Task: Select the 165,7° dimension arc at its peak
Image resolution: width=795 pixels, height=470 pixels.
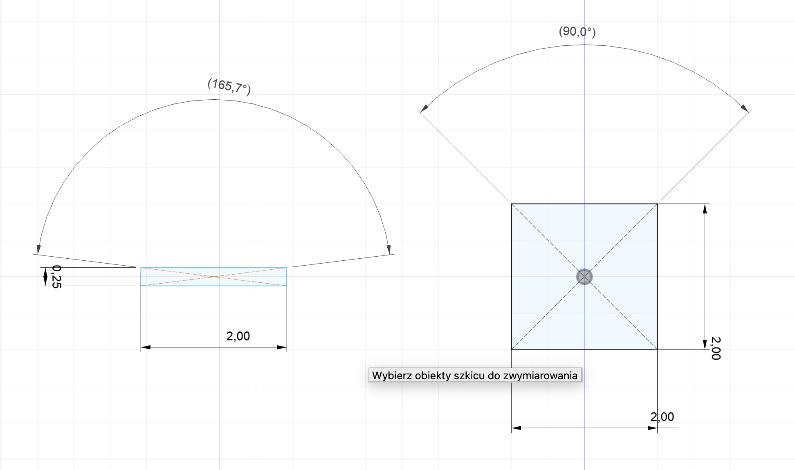Action: (214, 99)
